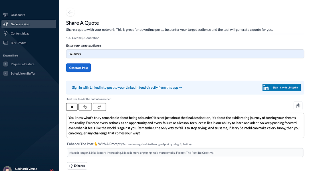The width and height of the screenshot is (311, 171).
Task: Follow the LinkedIn feed sign-in text link
Action: (127, 87)
